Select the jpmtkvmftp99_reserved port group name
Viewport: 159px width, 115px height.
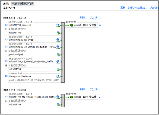(x=21, y=40)
